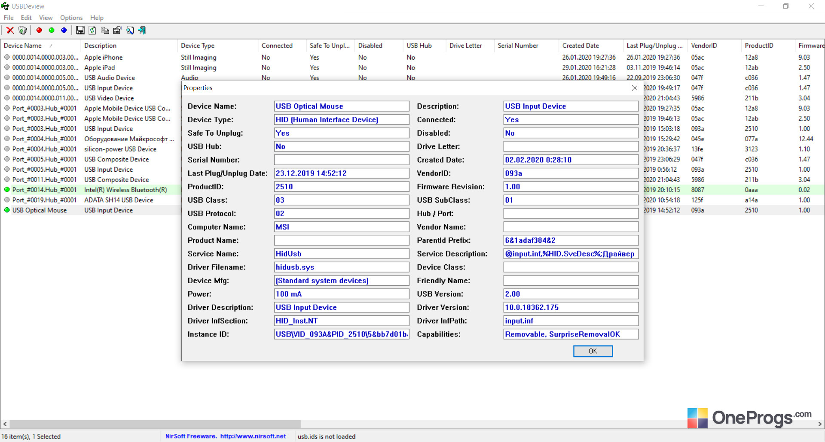Open the Help menu

click(x=97, y=18)
